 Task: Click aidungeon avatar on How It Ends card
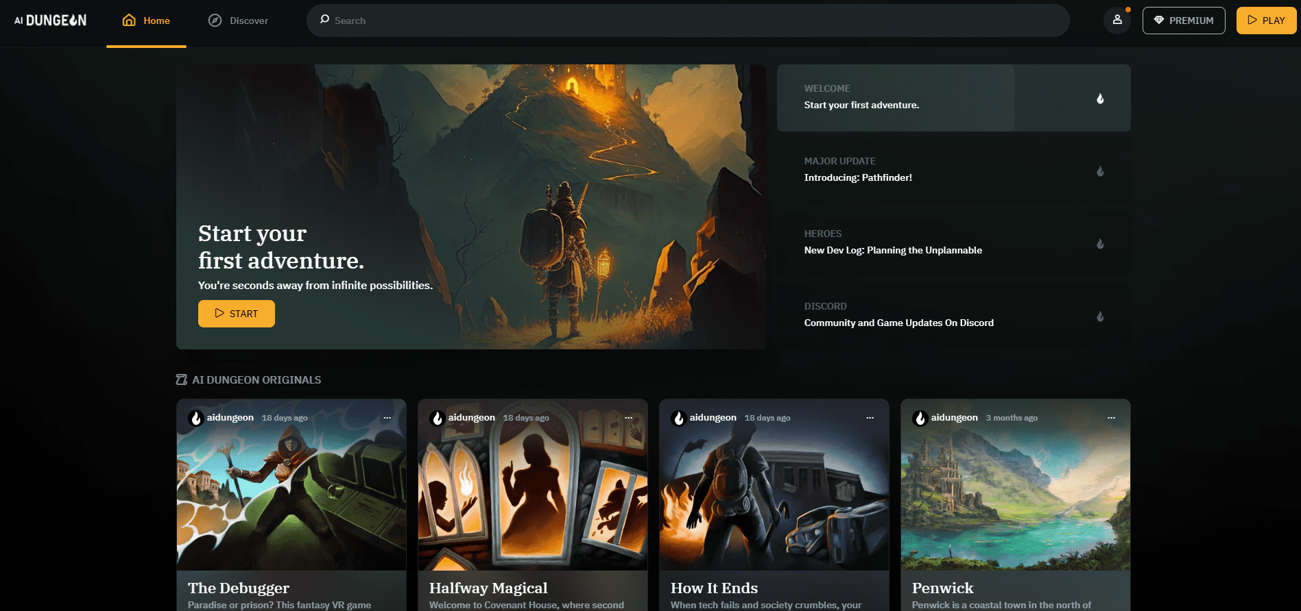coord(679,418)
